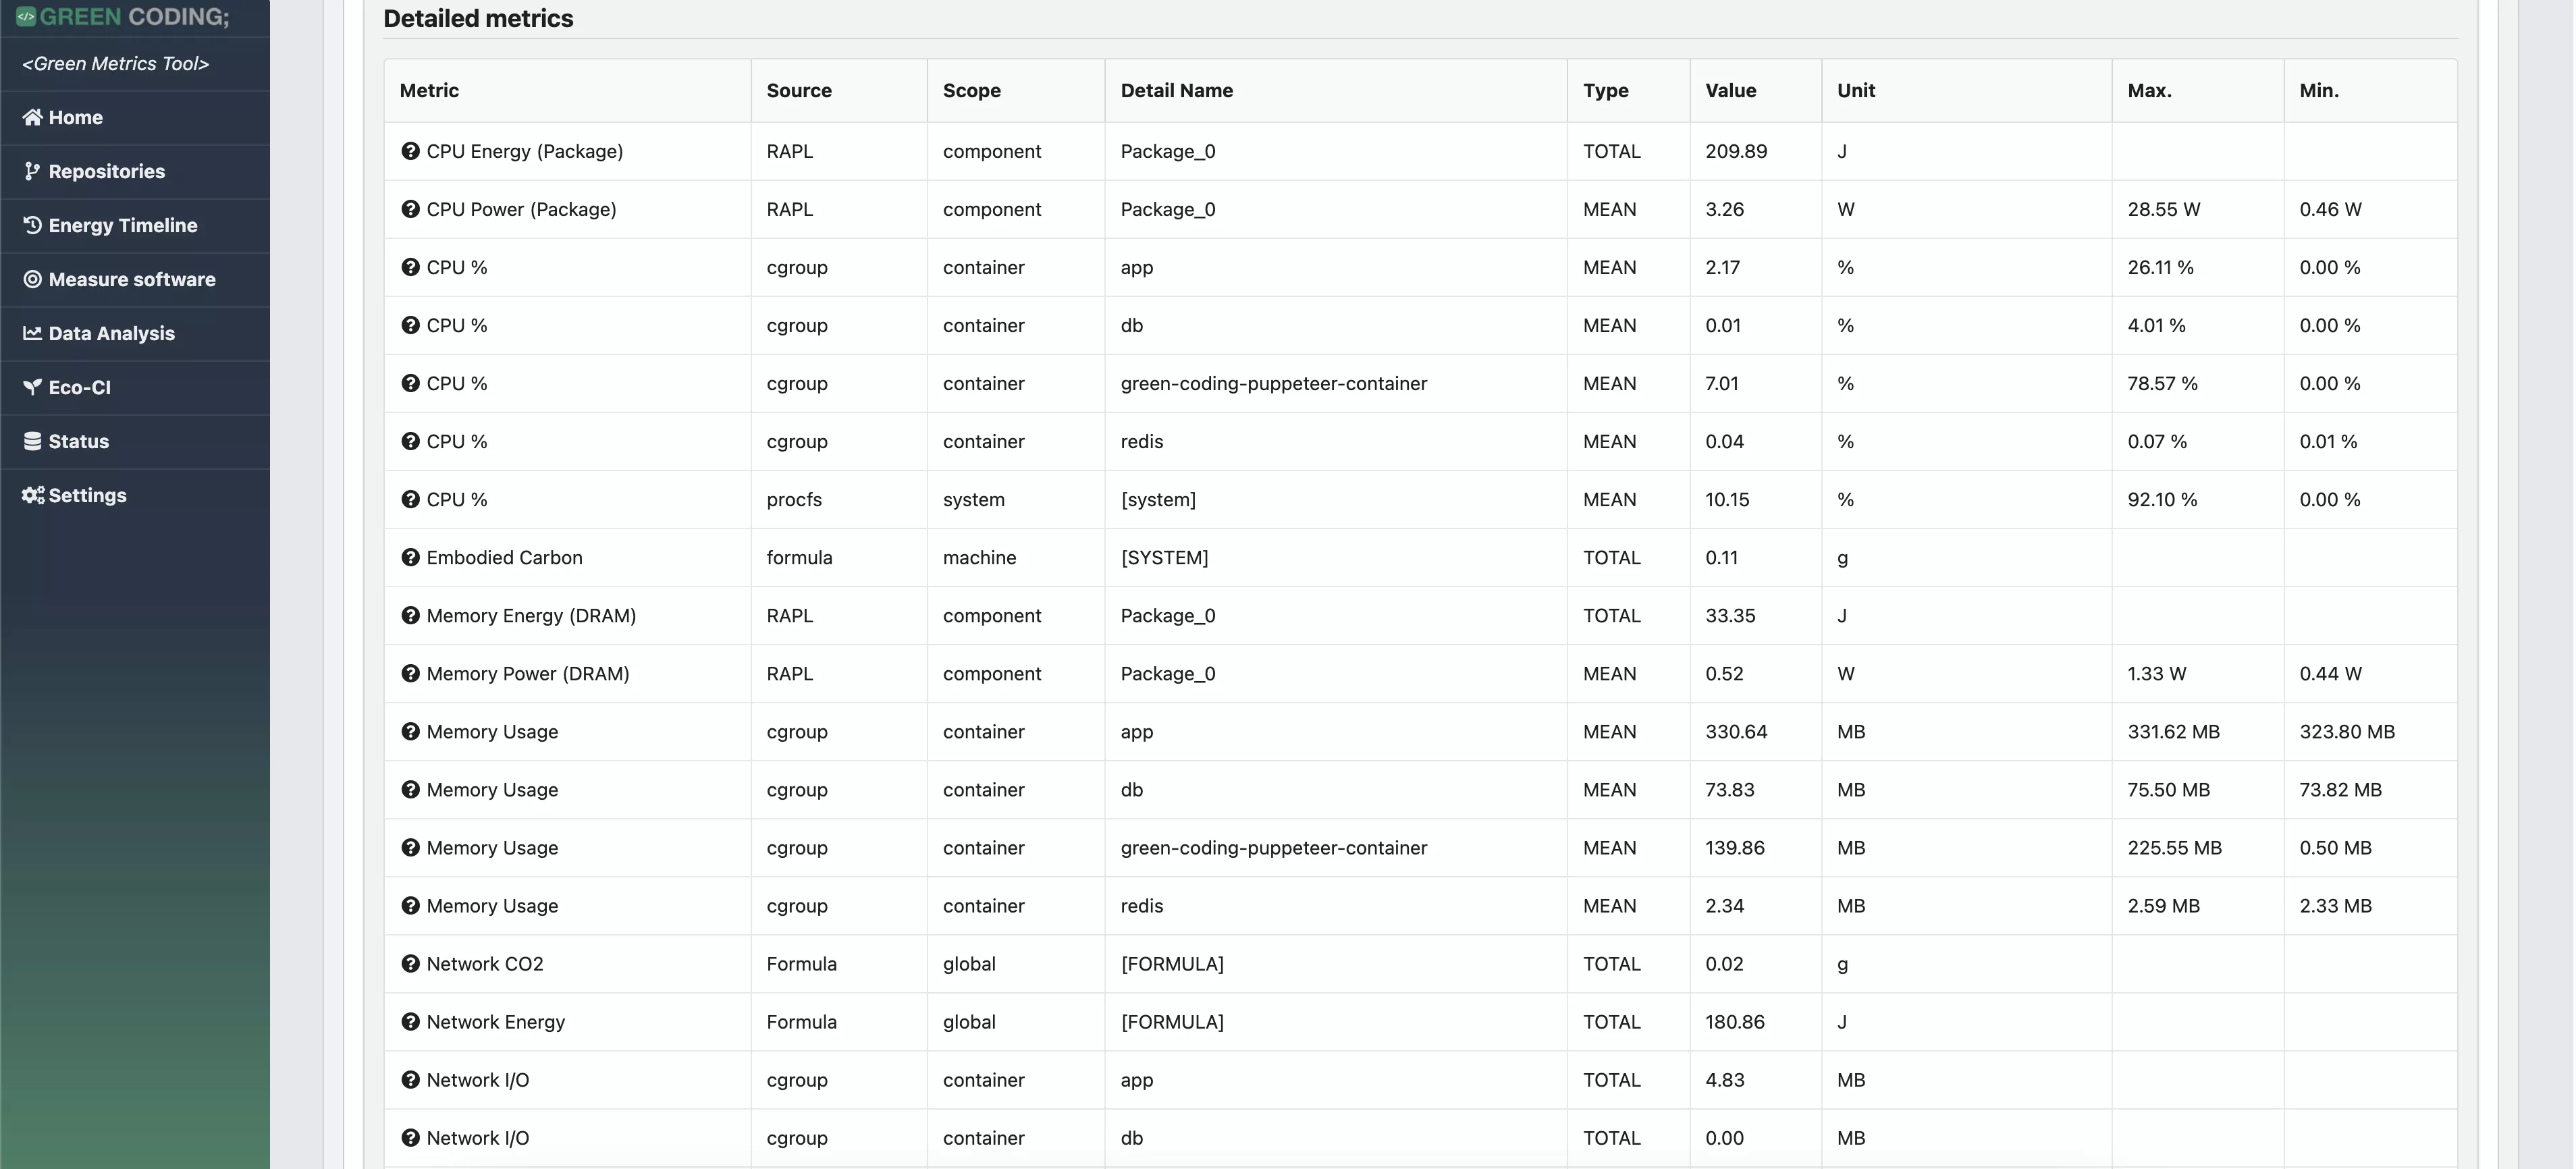Screen dimensions: 2576x1169
Task: Open the Home menu item
Action: pyautogui.click(x=75, y=117)
